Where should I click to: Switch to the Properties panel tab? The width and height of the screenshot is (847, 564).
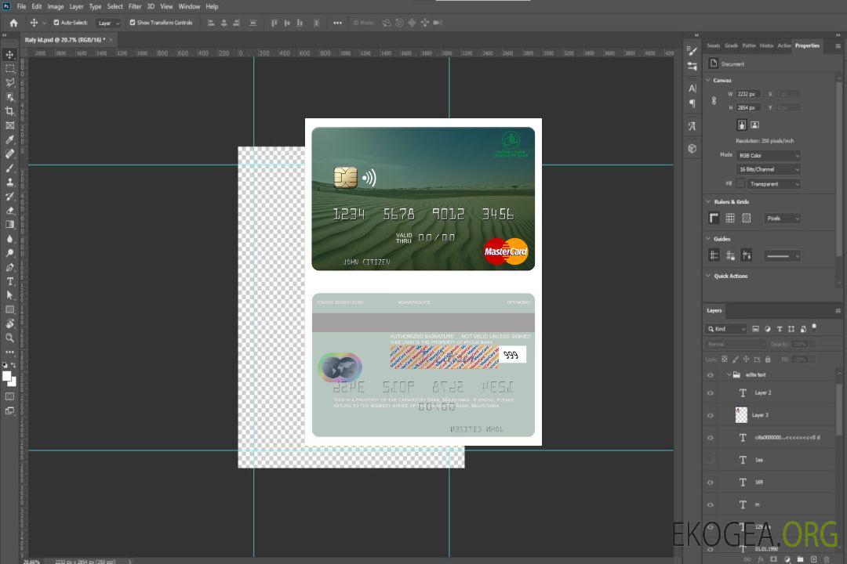click(x=807, y=45)
